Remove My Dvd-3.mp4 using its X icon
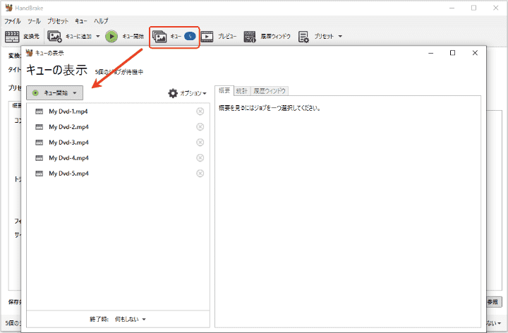Screen dimensions: 508x333 point(200,143)
